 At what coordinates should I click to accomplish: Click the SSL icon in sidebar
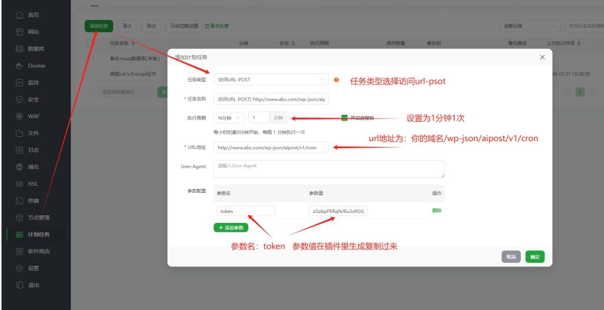tap(19, 184)
